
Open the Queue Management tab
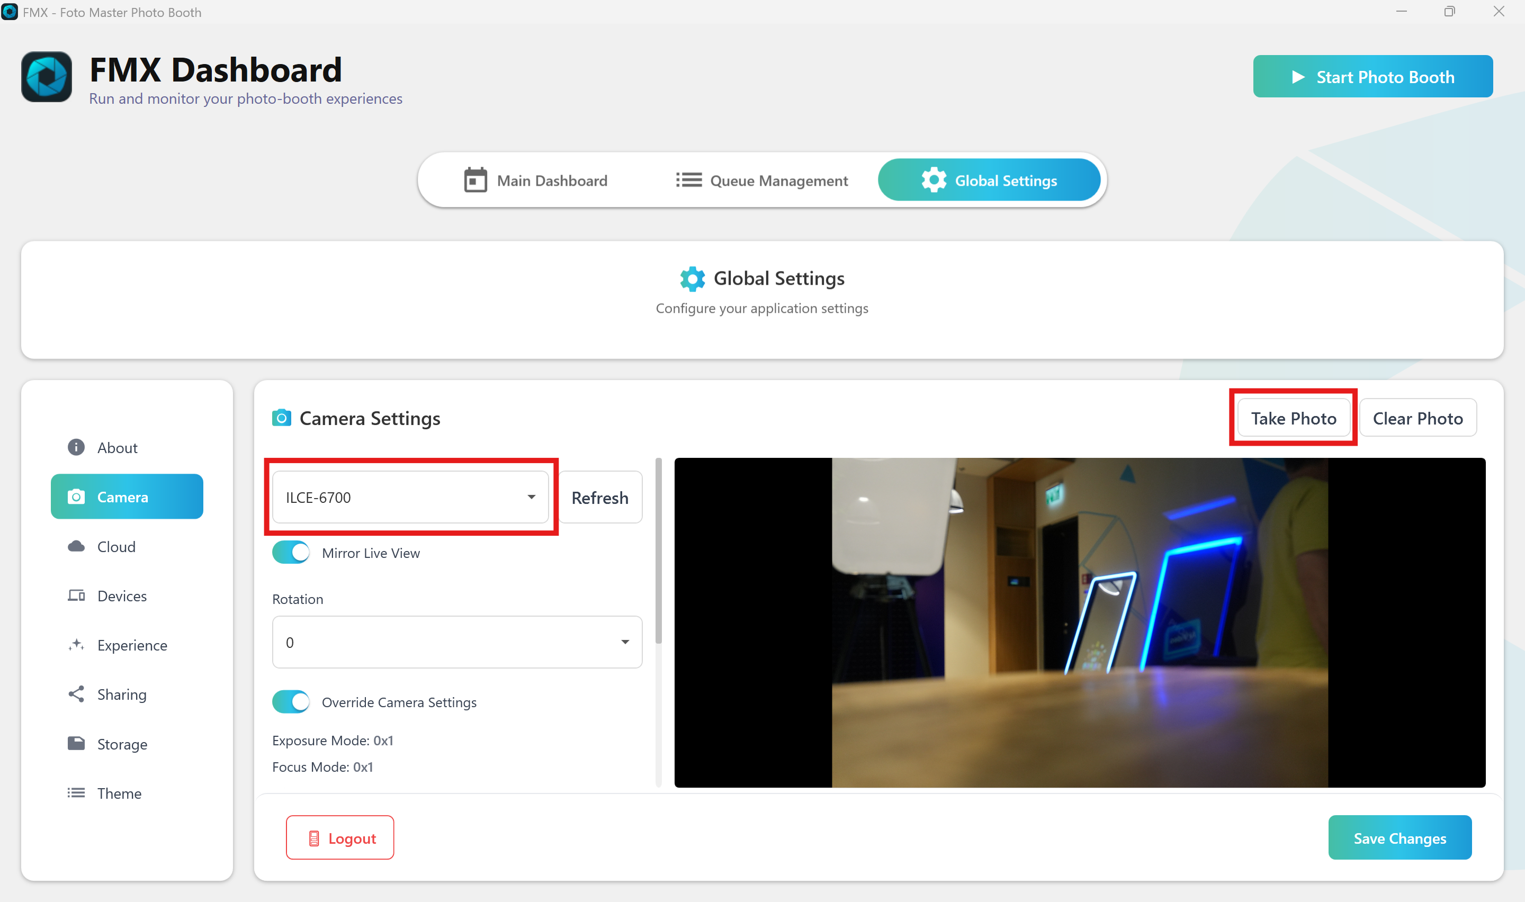[x=761, y=181]
